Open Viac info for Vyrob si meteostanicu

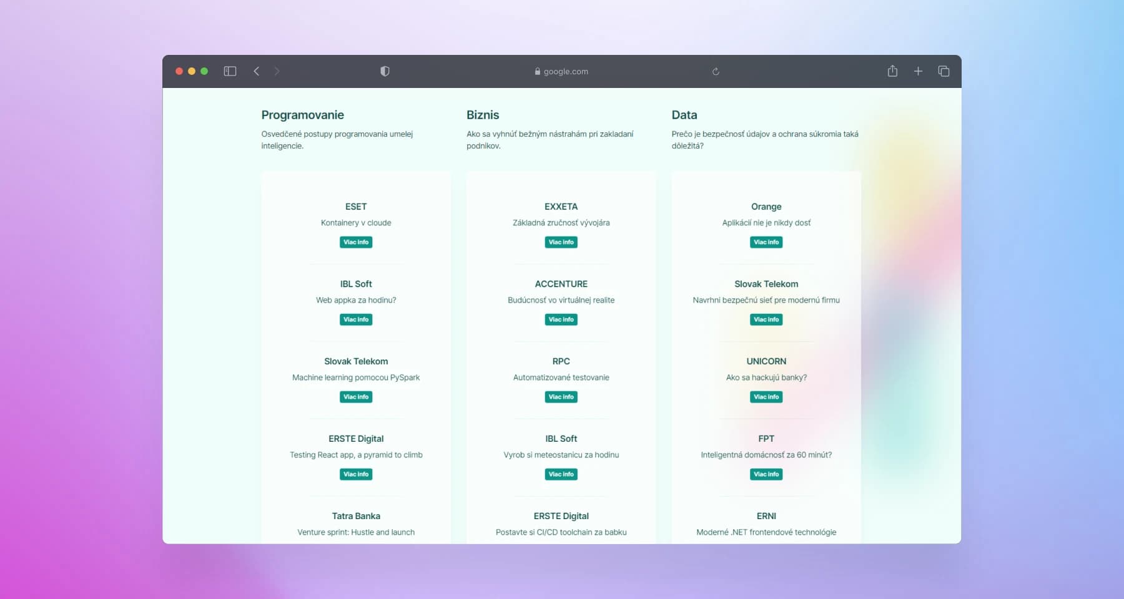(561, 474)
